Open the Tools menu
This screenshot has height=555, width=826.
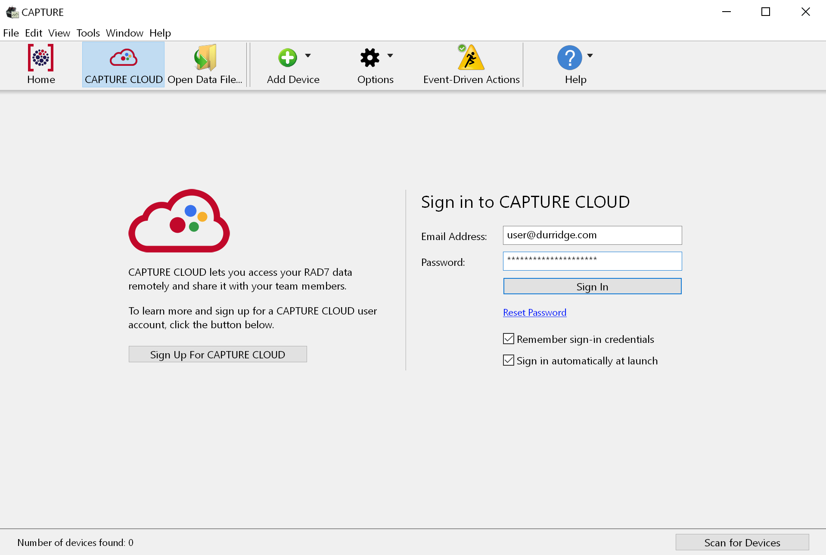(88, 33)
